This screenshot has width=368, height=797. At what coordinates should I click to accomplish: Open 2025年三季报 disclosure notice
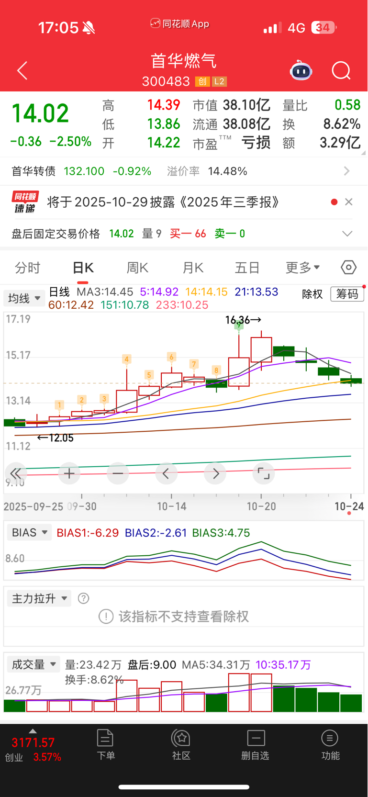[x=163, y=202]
